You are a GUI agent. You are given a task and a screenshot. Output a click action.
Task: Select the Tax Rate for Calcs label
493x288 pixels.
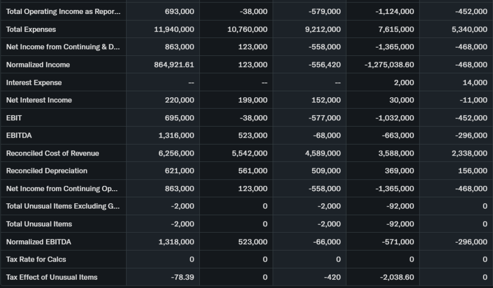(36, 259)
